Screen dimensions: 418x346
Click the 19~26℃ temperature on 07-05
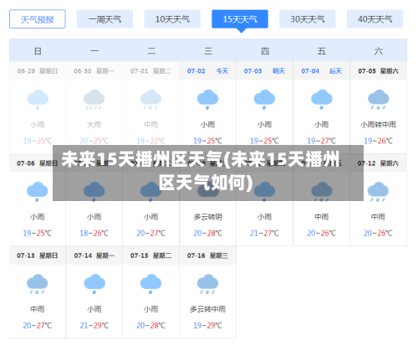point(378,141)
